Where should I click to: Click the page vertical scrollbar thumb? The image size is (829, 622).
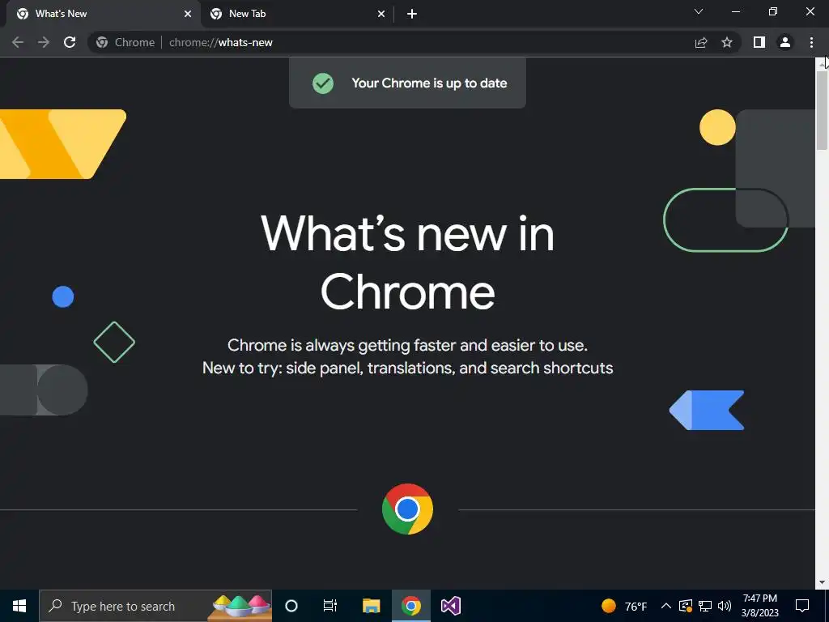click(x=823, y=110)
